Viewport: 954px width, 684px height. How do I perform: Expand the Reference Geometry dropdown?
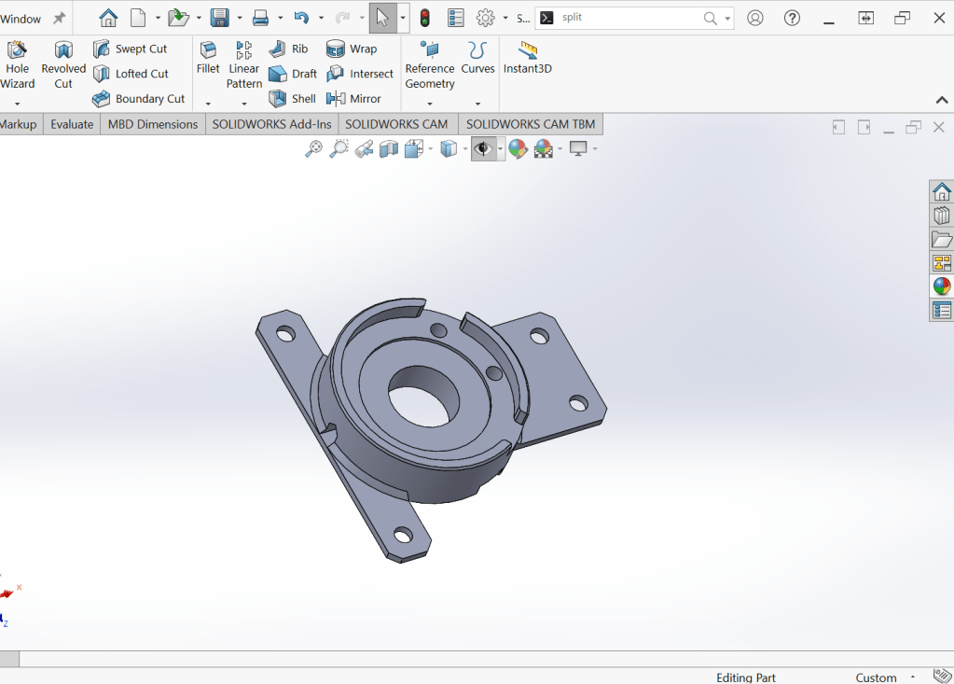point(430,104)
